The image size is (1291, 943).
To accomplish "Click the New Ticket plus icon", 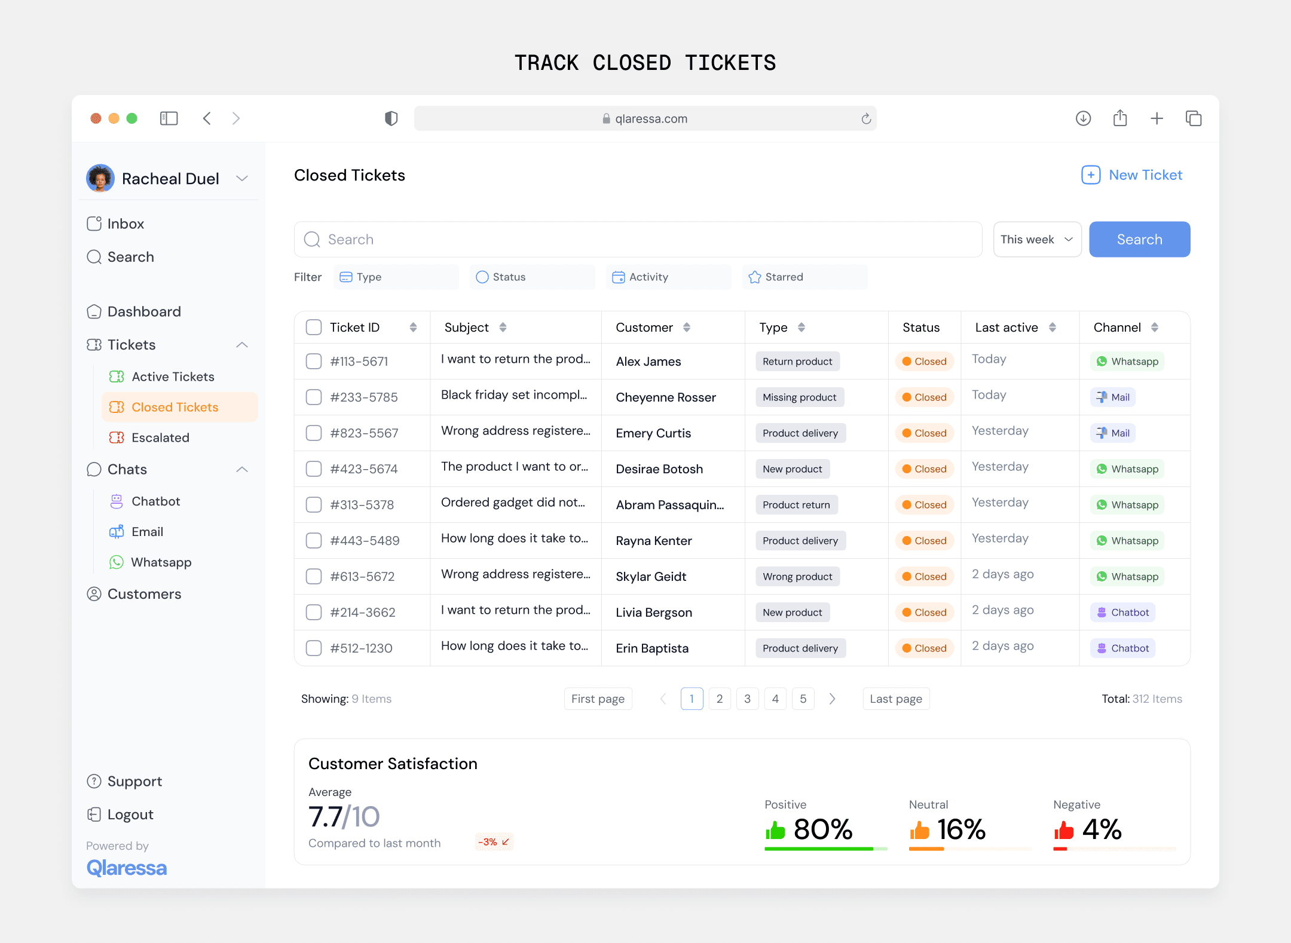I will 1090,175.
